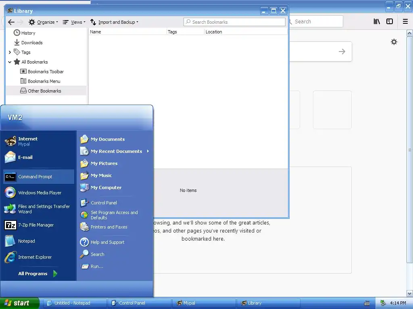413x309 pixels.
Task: Maximize the Library window
Action: [274, 11]
